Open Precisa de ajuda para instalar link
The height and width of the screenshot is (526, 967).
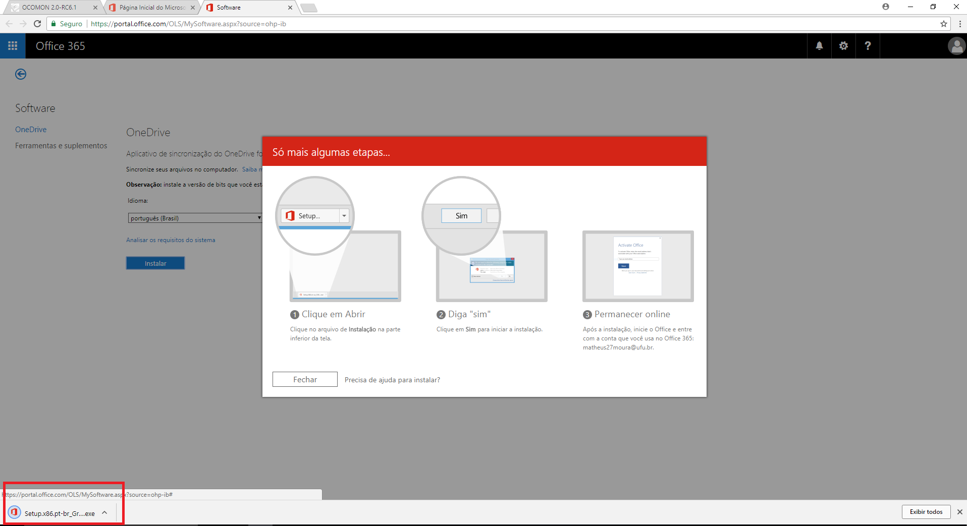coord(392,380)
